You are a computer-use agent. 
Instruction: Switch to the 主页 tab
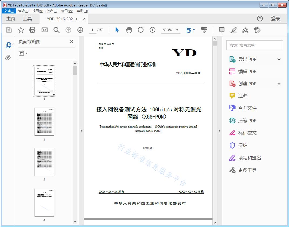coord(11,19)
